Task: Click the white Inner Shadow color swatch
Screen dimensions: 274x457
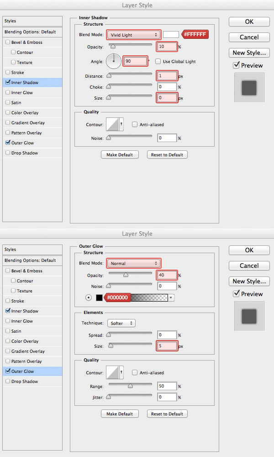Action: (x=171, y=35)
